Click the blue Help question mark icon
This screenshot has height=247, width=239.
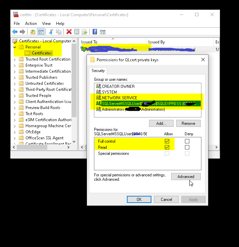[95, 32]
